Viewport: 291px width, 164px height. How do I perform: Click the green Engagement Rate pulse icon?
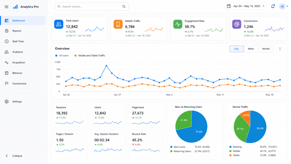[x=178, y=24]
